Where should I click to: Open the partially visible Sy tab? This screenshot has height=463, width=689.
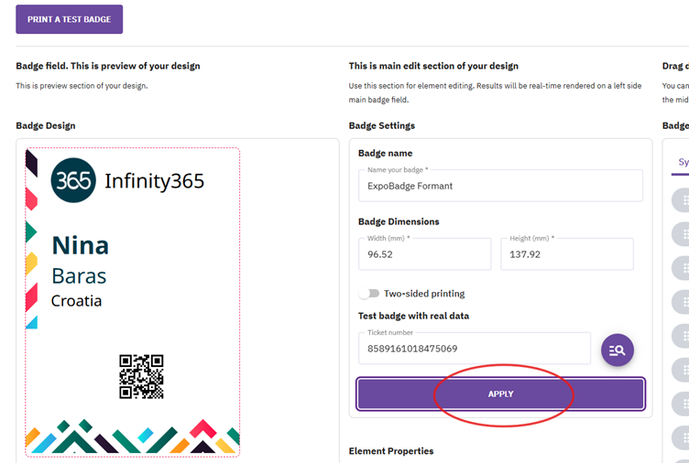point(683,162)
